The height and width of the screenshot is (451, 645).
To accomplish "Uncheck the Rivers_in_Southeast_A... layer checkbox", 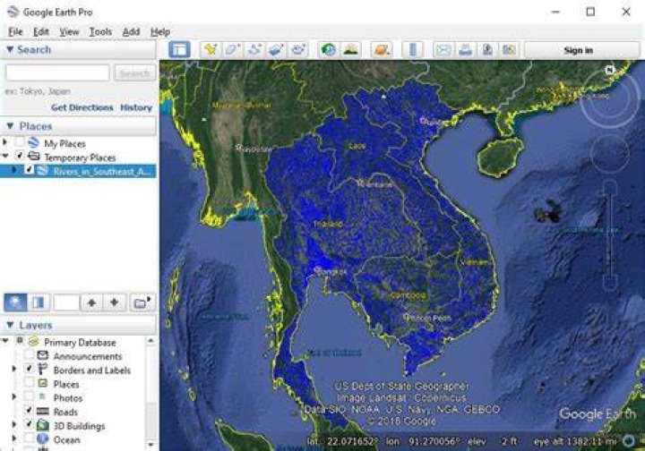I will click(x=29, y=170).
